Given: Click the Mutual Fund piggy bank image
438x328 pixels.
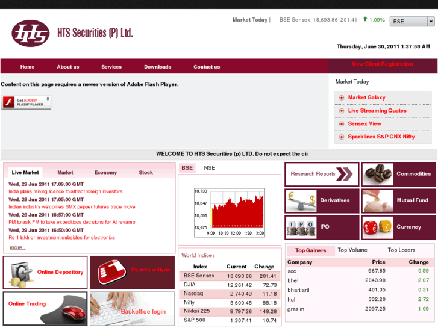Looking at the screenshot, I should tap(378, 200).
